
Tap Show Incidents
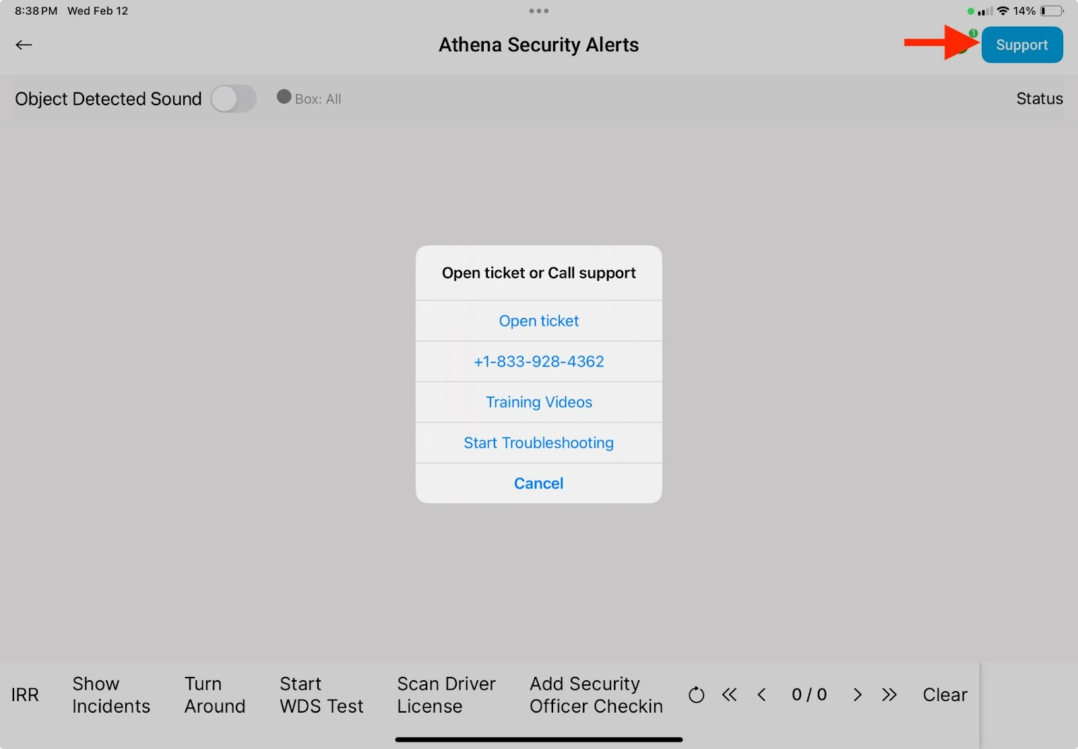pyautogui.click(x=111, y=694)
